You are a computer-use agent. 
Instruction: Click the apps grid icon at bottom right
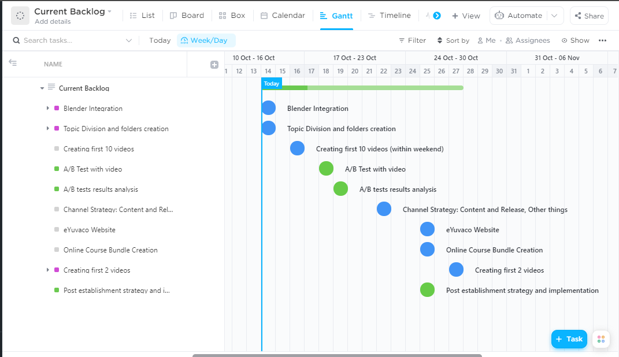click(601, 339)
